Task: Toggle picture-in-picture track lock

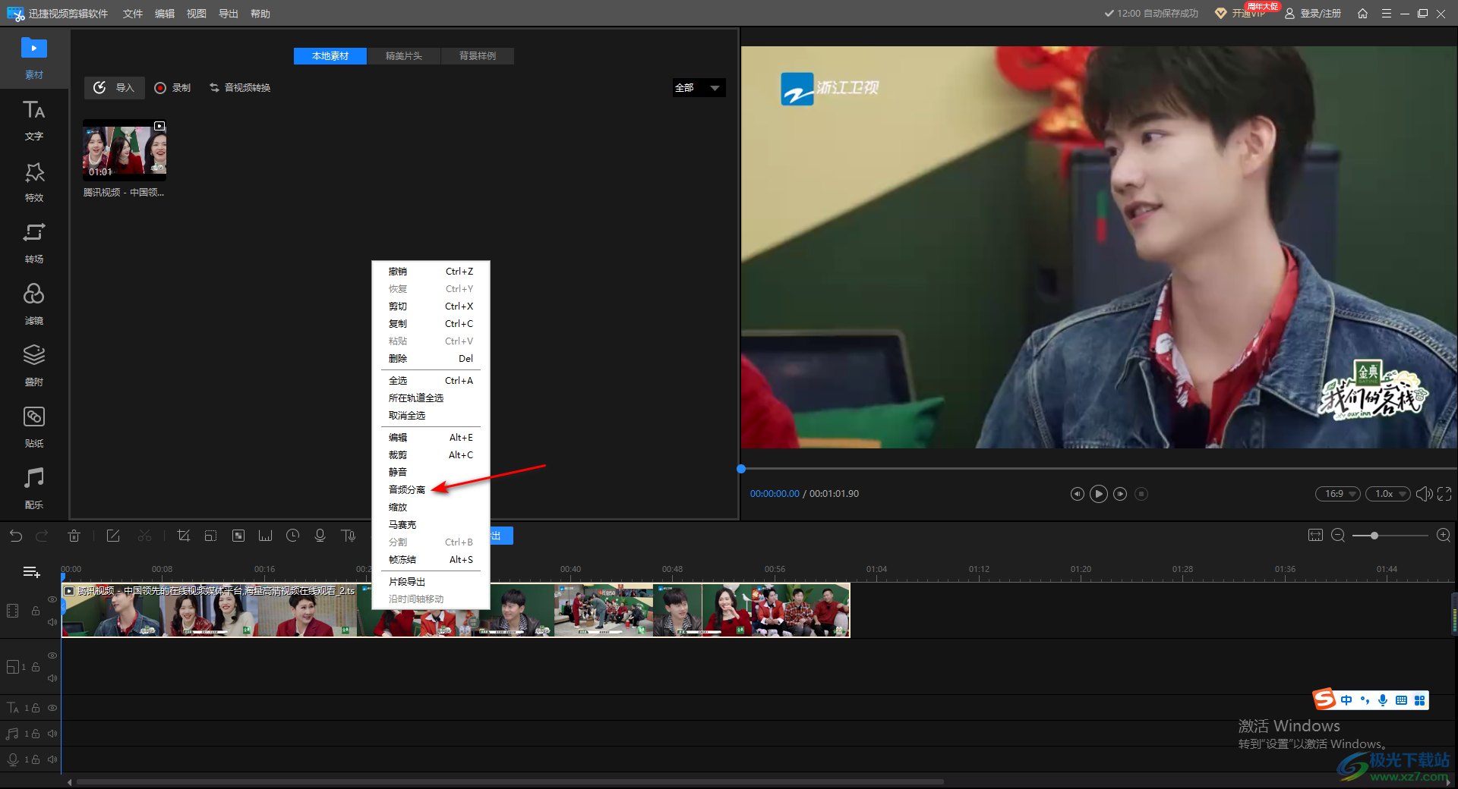Action: [x=36, y=667]
